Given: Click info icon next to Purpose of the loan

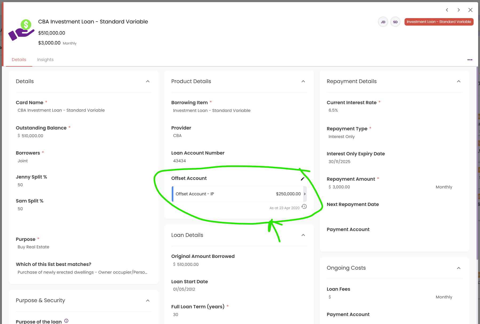Looking at the screenshot, I should (66, 321).
